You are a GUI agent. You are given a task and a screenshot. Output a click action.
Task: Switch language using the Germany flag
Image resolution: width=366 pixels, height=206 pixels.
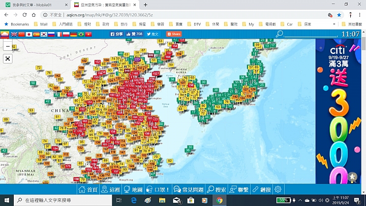click(74, 35)
